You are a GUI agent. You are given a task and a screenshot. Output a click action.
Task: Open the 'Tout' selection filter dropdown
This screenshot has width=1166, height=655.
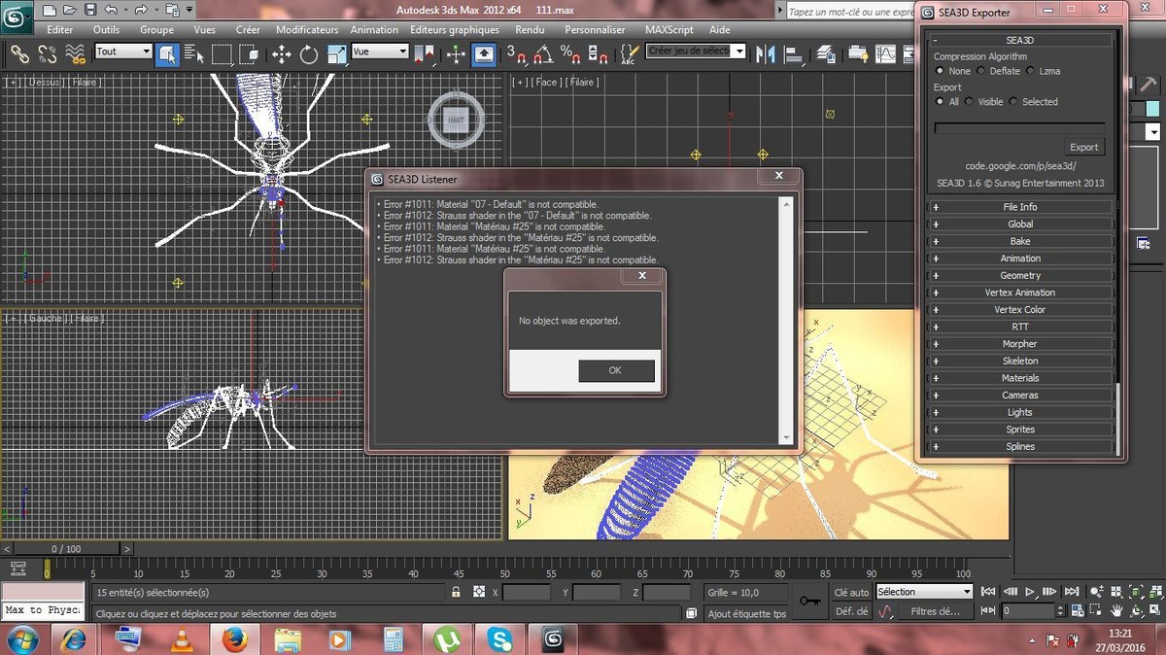pyautogui.click(x=123, y=52)
